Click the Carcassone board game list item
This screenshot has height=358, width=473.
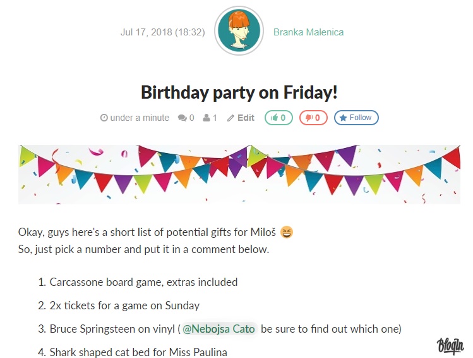(x=143, y=282)
